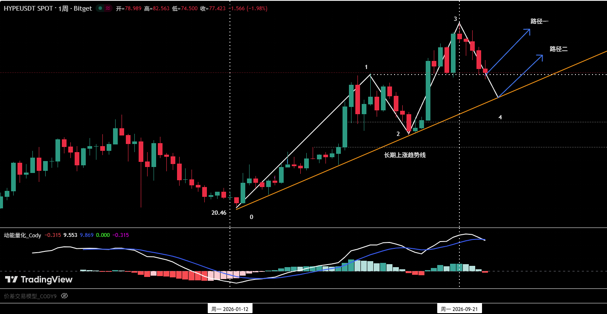Viewport: 607px width, 314px height.
Task: Click the price change −1.566 (−1.98%)
Action: coord(248,9)
